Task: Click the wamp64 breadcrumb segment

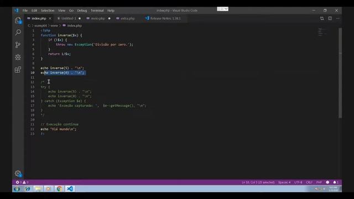Action: (40, 26)
